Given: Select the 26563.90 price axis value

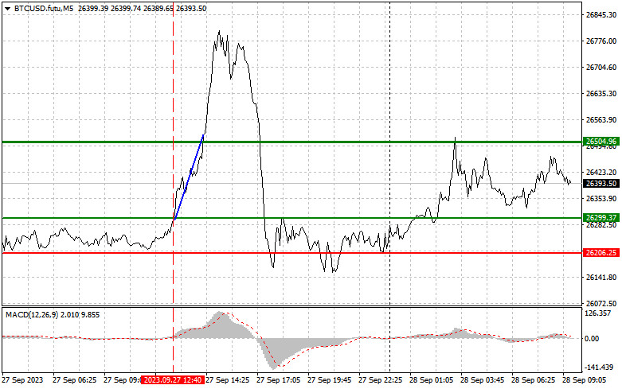Looking at the screenshot, I should [x=601, y=119].
